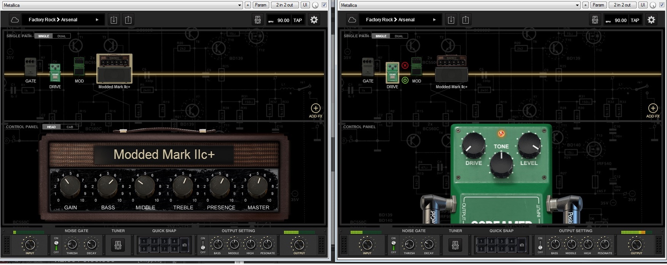Screen dimensions: 667x265
Task: Click the GAIN knob on Modded Mark IIc+
Action: click(70, 185)
